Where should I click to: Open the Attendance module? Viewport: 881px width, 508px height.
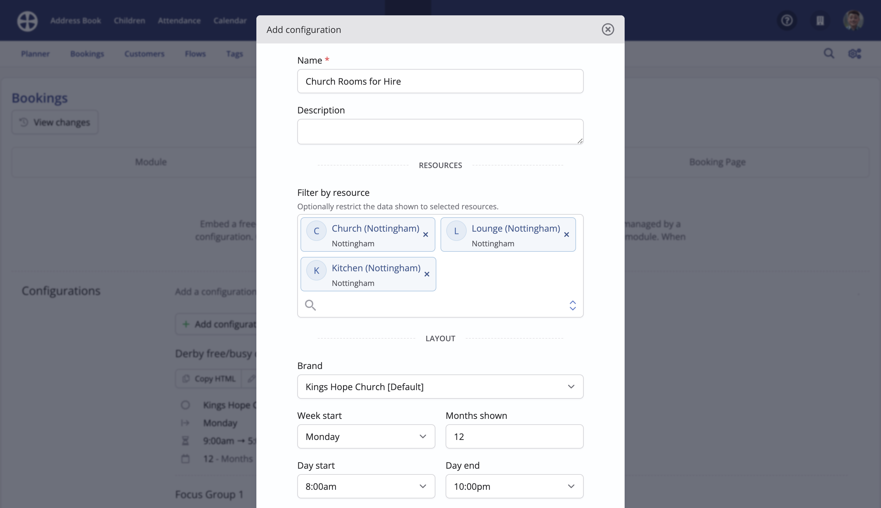coord(179,20)
